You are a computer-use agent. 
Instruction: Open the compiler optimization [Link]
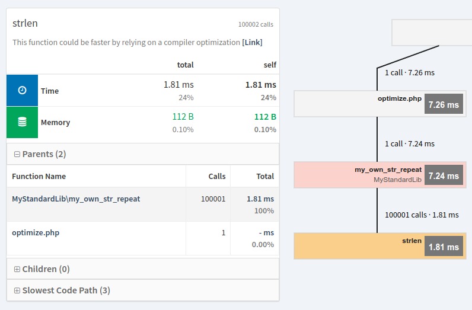pos(252,43)
